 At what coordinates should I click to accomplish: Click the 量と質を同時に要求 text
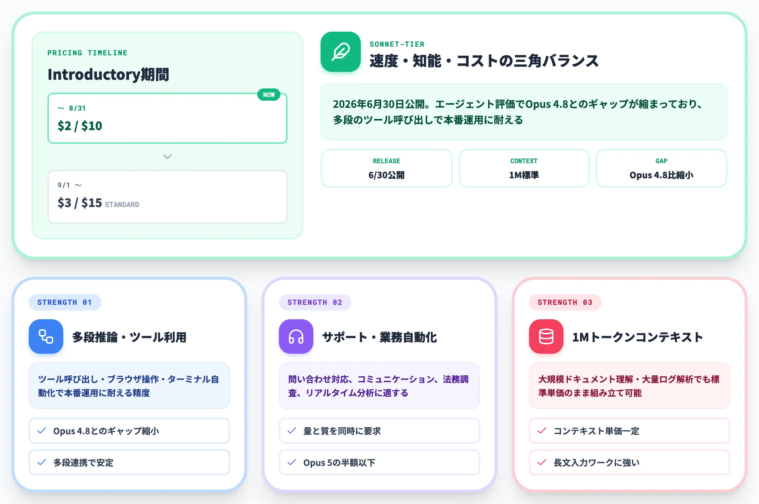tap(342, 431)
